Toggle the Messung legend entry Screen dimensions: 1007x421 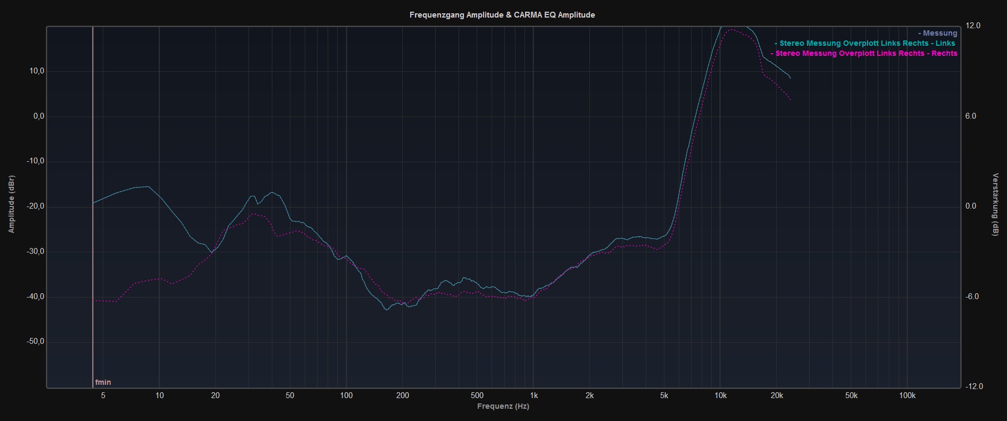[939, 33]
